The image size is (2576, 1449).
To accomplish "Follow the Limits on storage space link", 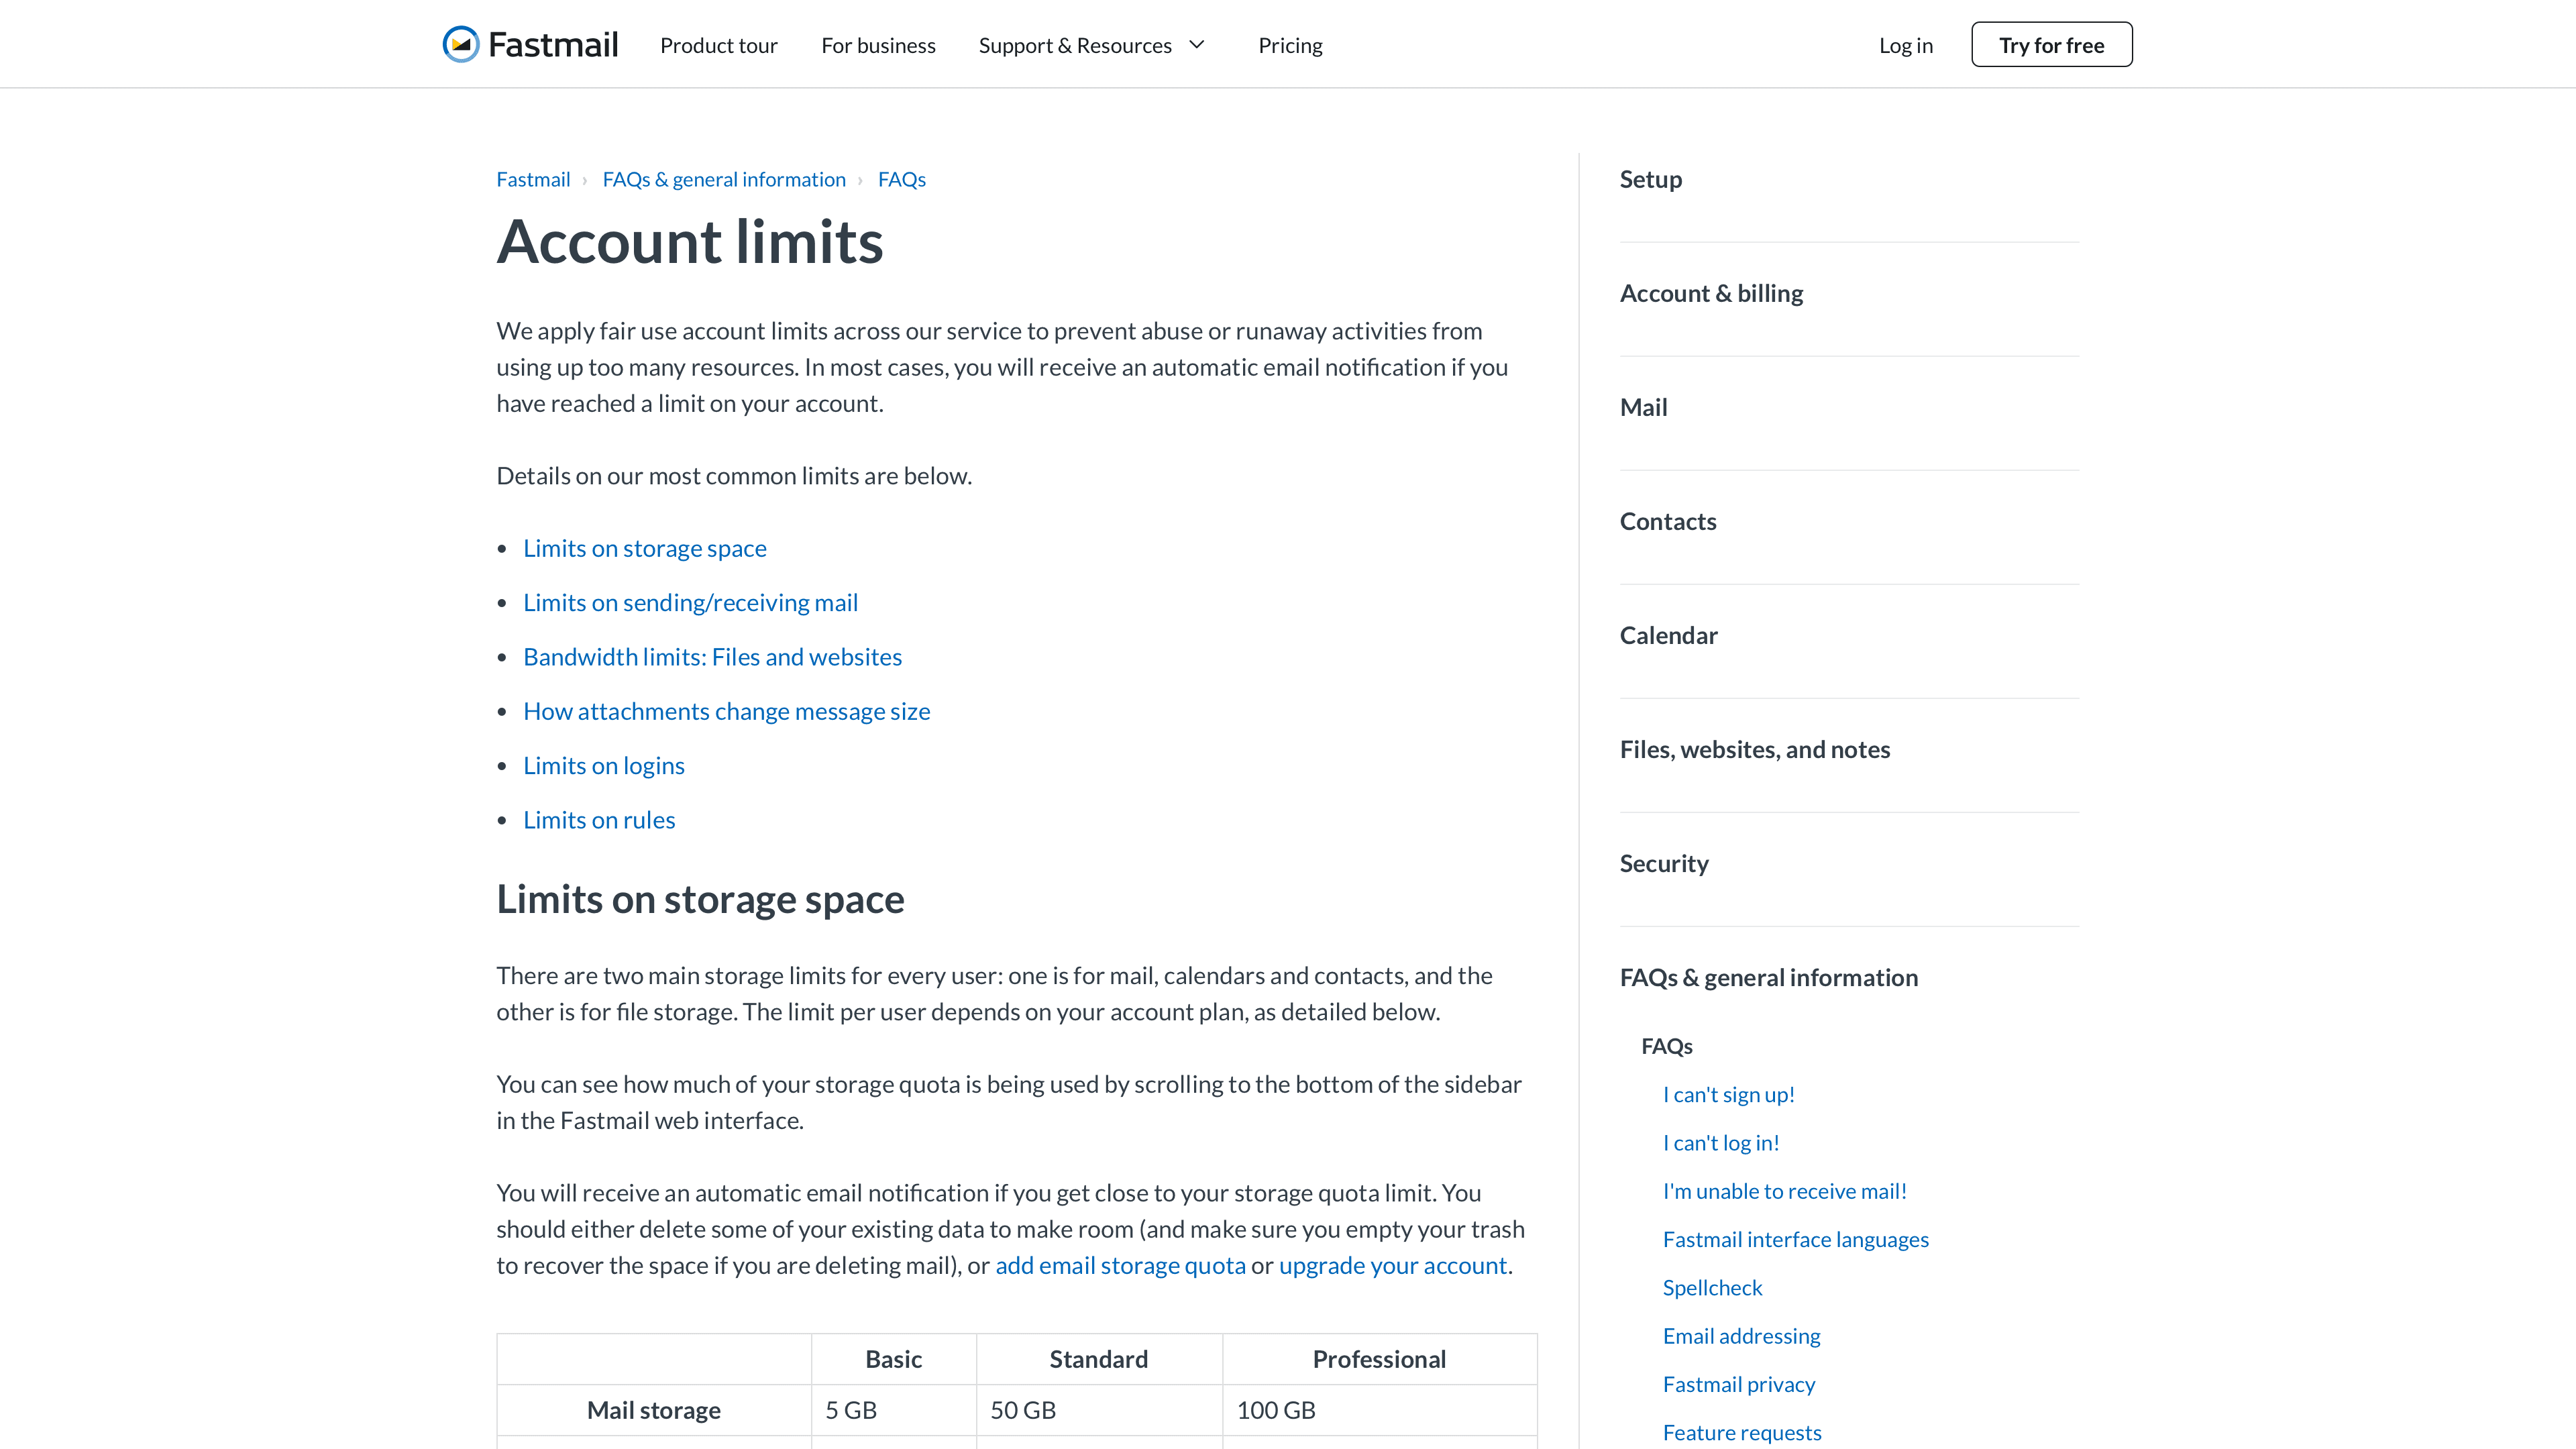I will 644,547.
